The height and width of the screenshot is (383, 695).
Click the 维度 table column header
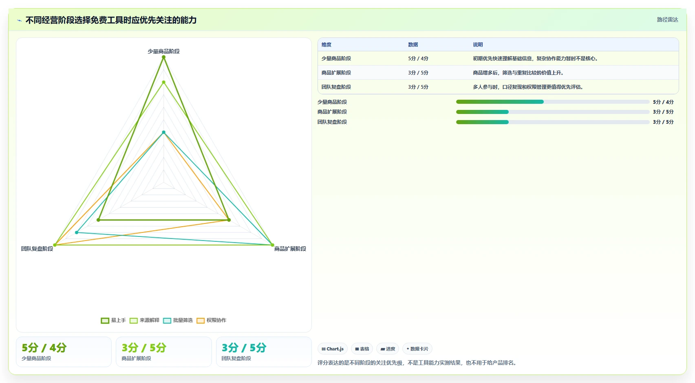[327, 45]
